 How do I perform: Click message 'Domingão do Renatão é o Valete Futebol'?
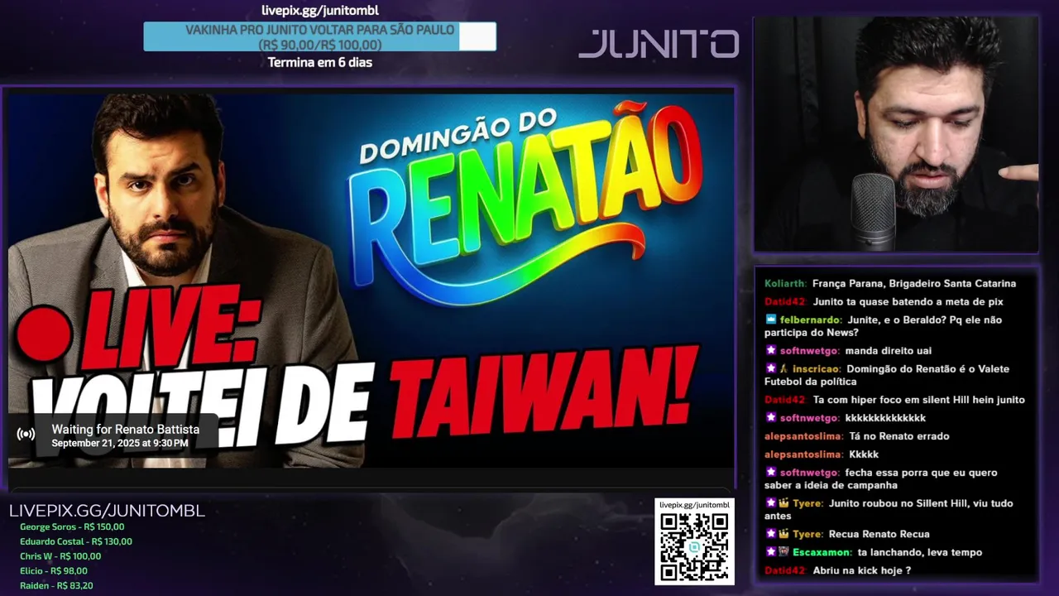tap(887, 375)
